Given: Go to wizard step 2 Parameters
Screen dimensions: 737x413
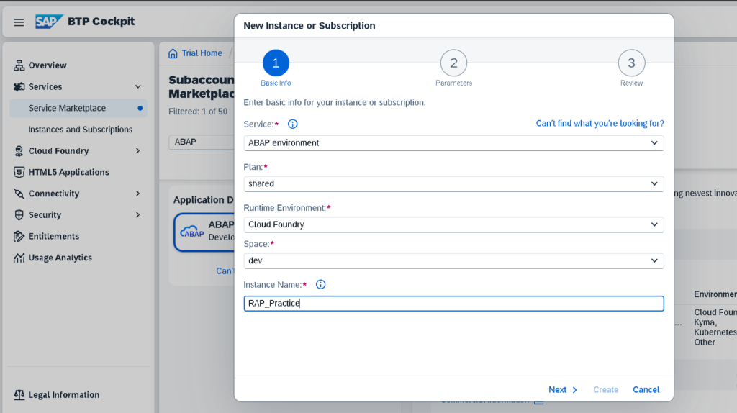Looking at the screenshot, I should [453, 63].
